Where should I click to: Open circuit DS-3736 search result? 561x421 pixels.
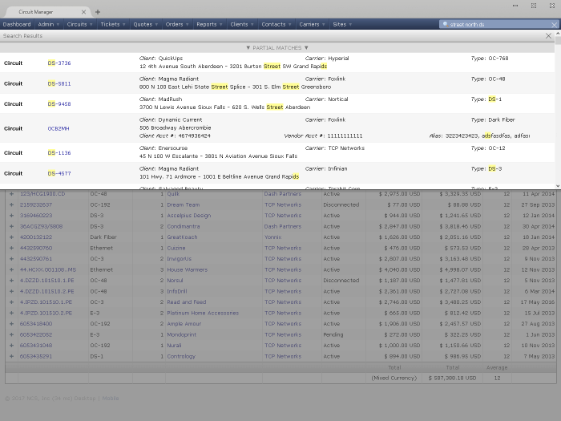[x=59, y=63]
